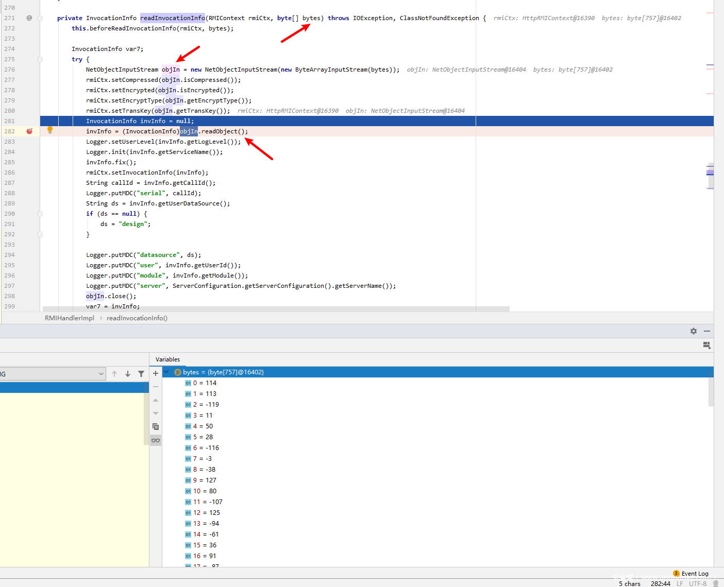This screenshot has height=587, width=724.
Task: Click the UTF-8 encoding indicator
Action: pyautogui.click(x=697, y=583)
